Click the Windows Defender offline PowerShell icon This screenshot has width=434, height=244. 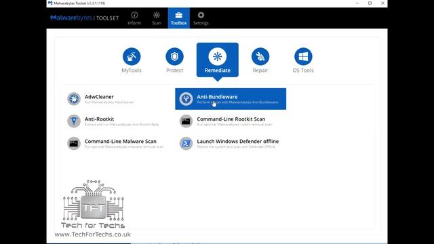(186, 143)
